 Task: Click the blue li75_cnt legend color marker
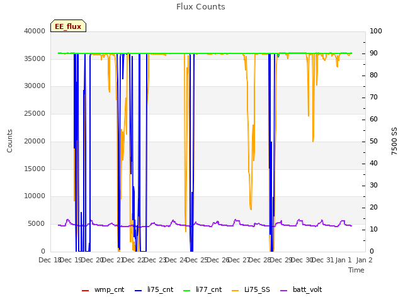pos(139,291)
